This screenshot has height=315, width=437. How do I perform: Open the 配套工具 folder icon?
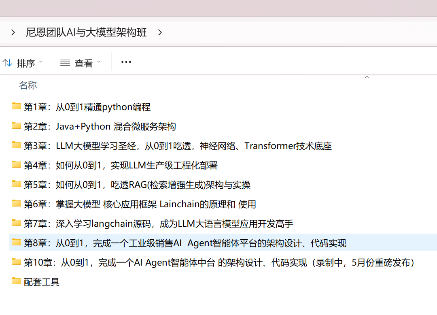pyautogui.click(x=16, y=282)
